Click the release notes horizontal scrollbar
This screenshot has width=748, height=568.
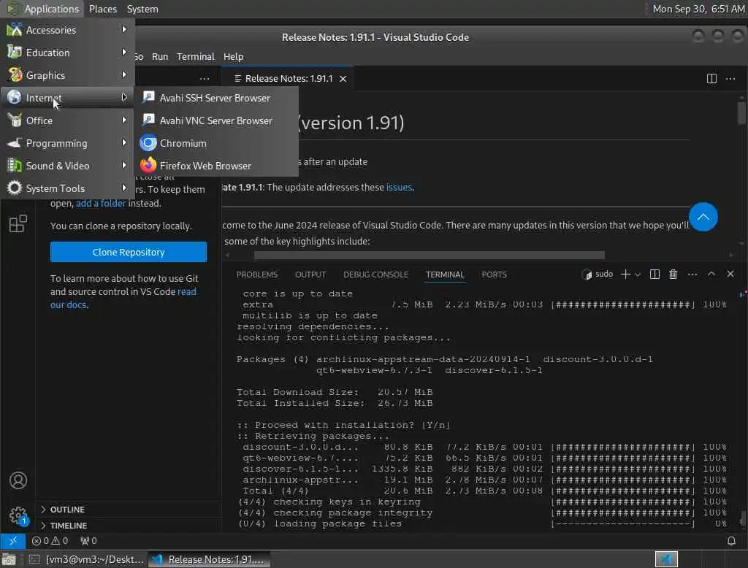429,255
